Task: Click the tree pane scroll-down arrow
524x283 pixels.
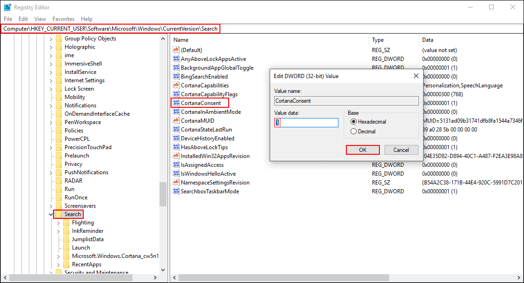Action: pyautogui.click(x=163, y=270)
